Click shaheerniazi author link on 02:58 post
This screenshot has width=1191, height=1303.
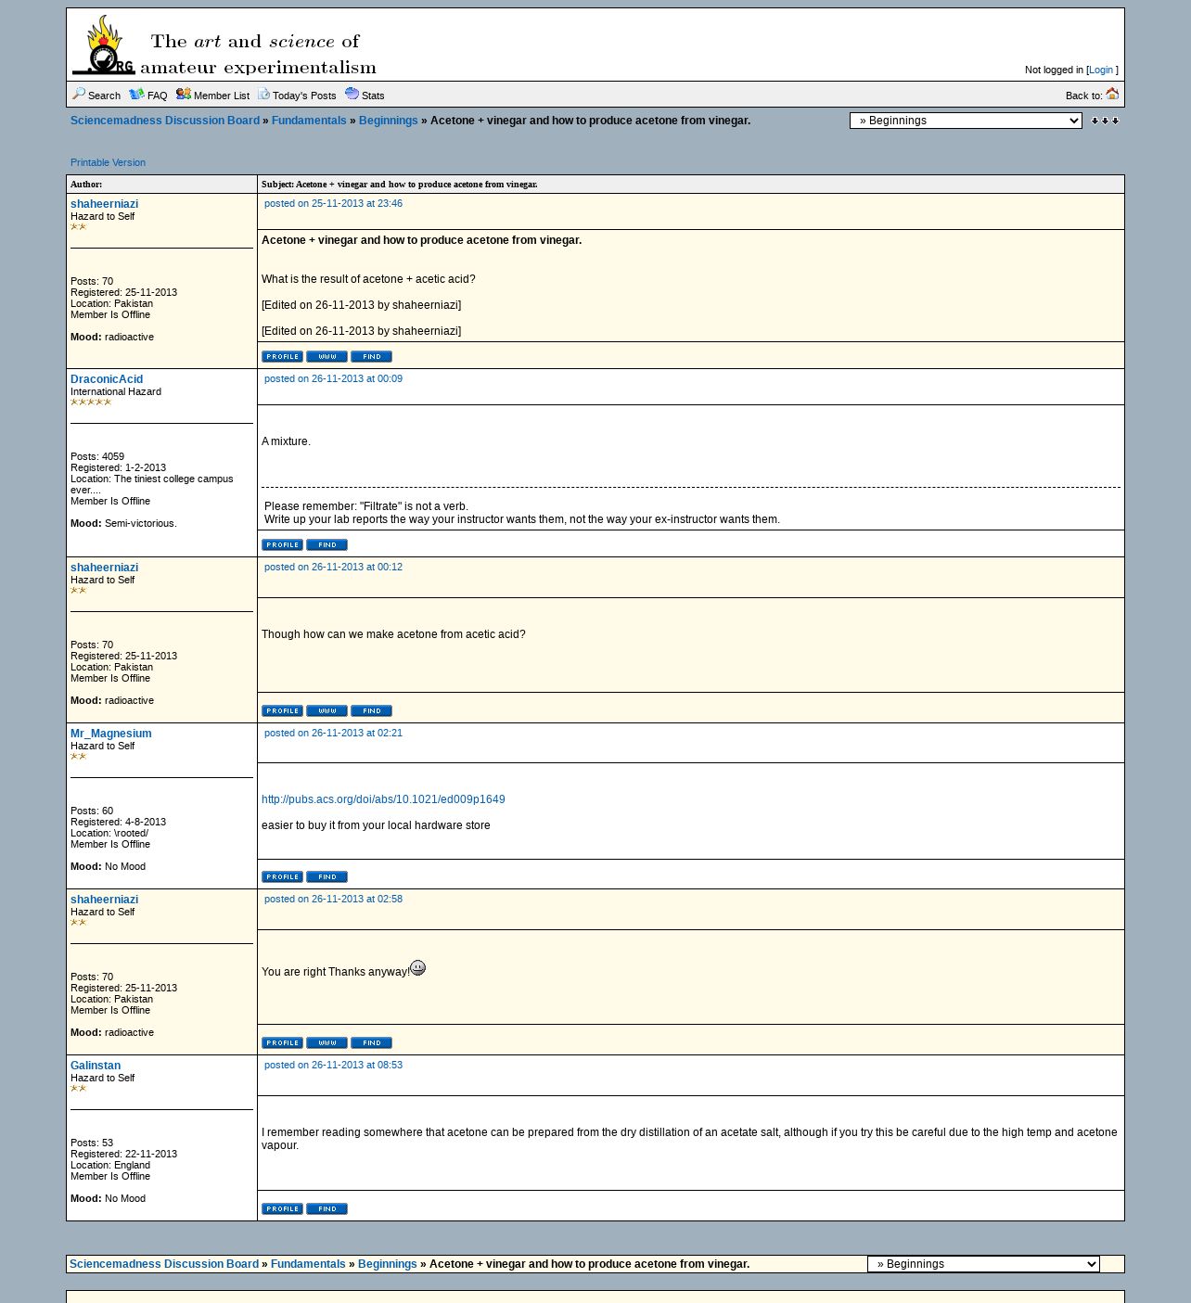pyautogui.click(x=104, y=900)
